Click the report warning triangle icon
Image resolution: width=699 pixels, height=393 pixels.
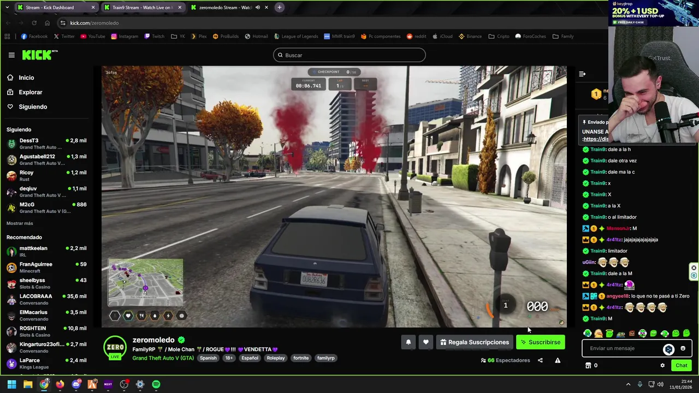click(x=558, y=360)
